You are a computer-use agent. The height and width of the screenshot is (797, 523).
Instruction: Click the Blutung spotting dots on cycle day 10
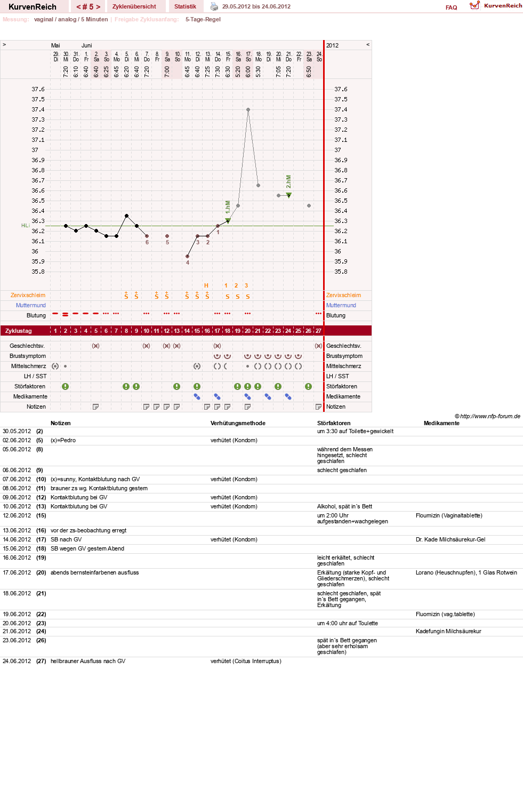[x=147, y=314]
